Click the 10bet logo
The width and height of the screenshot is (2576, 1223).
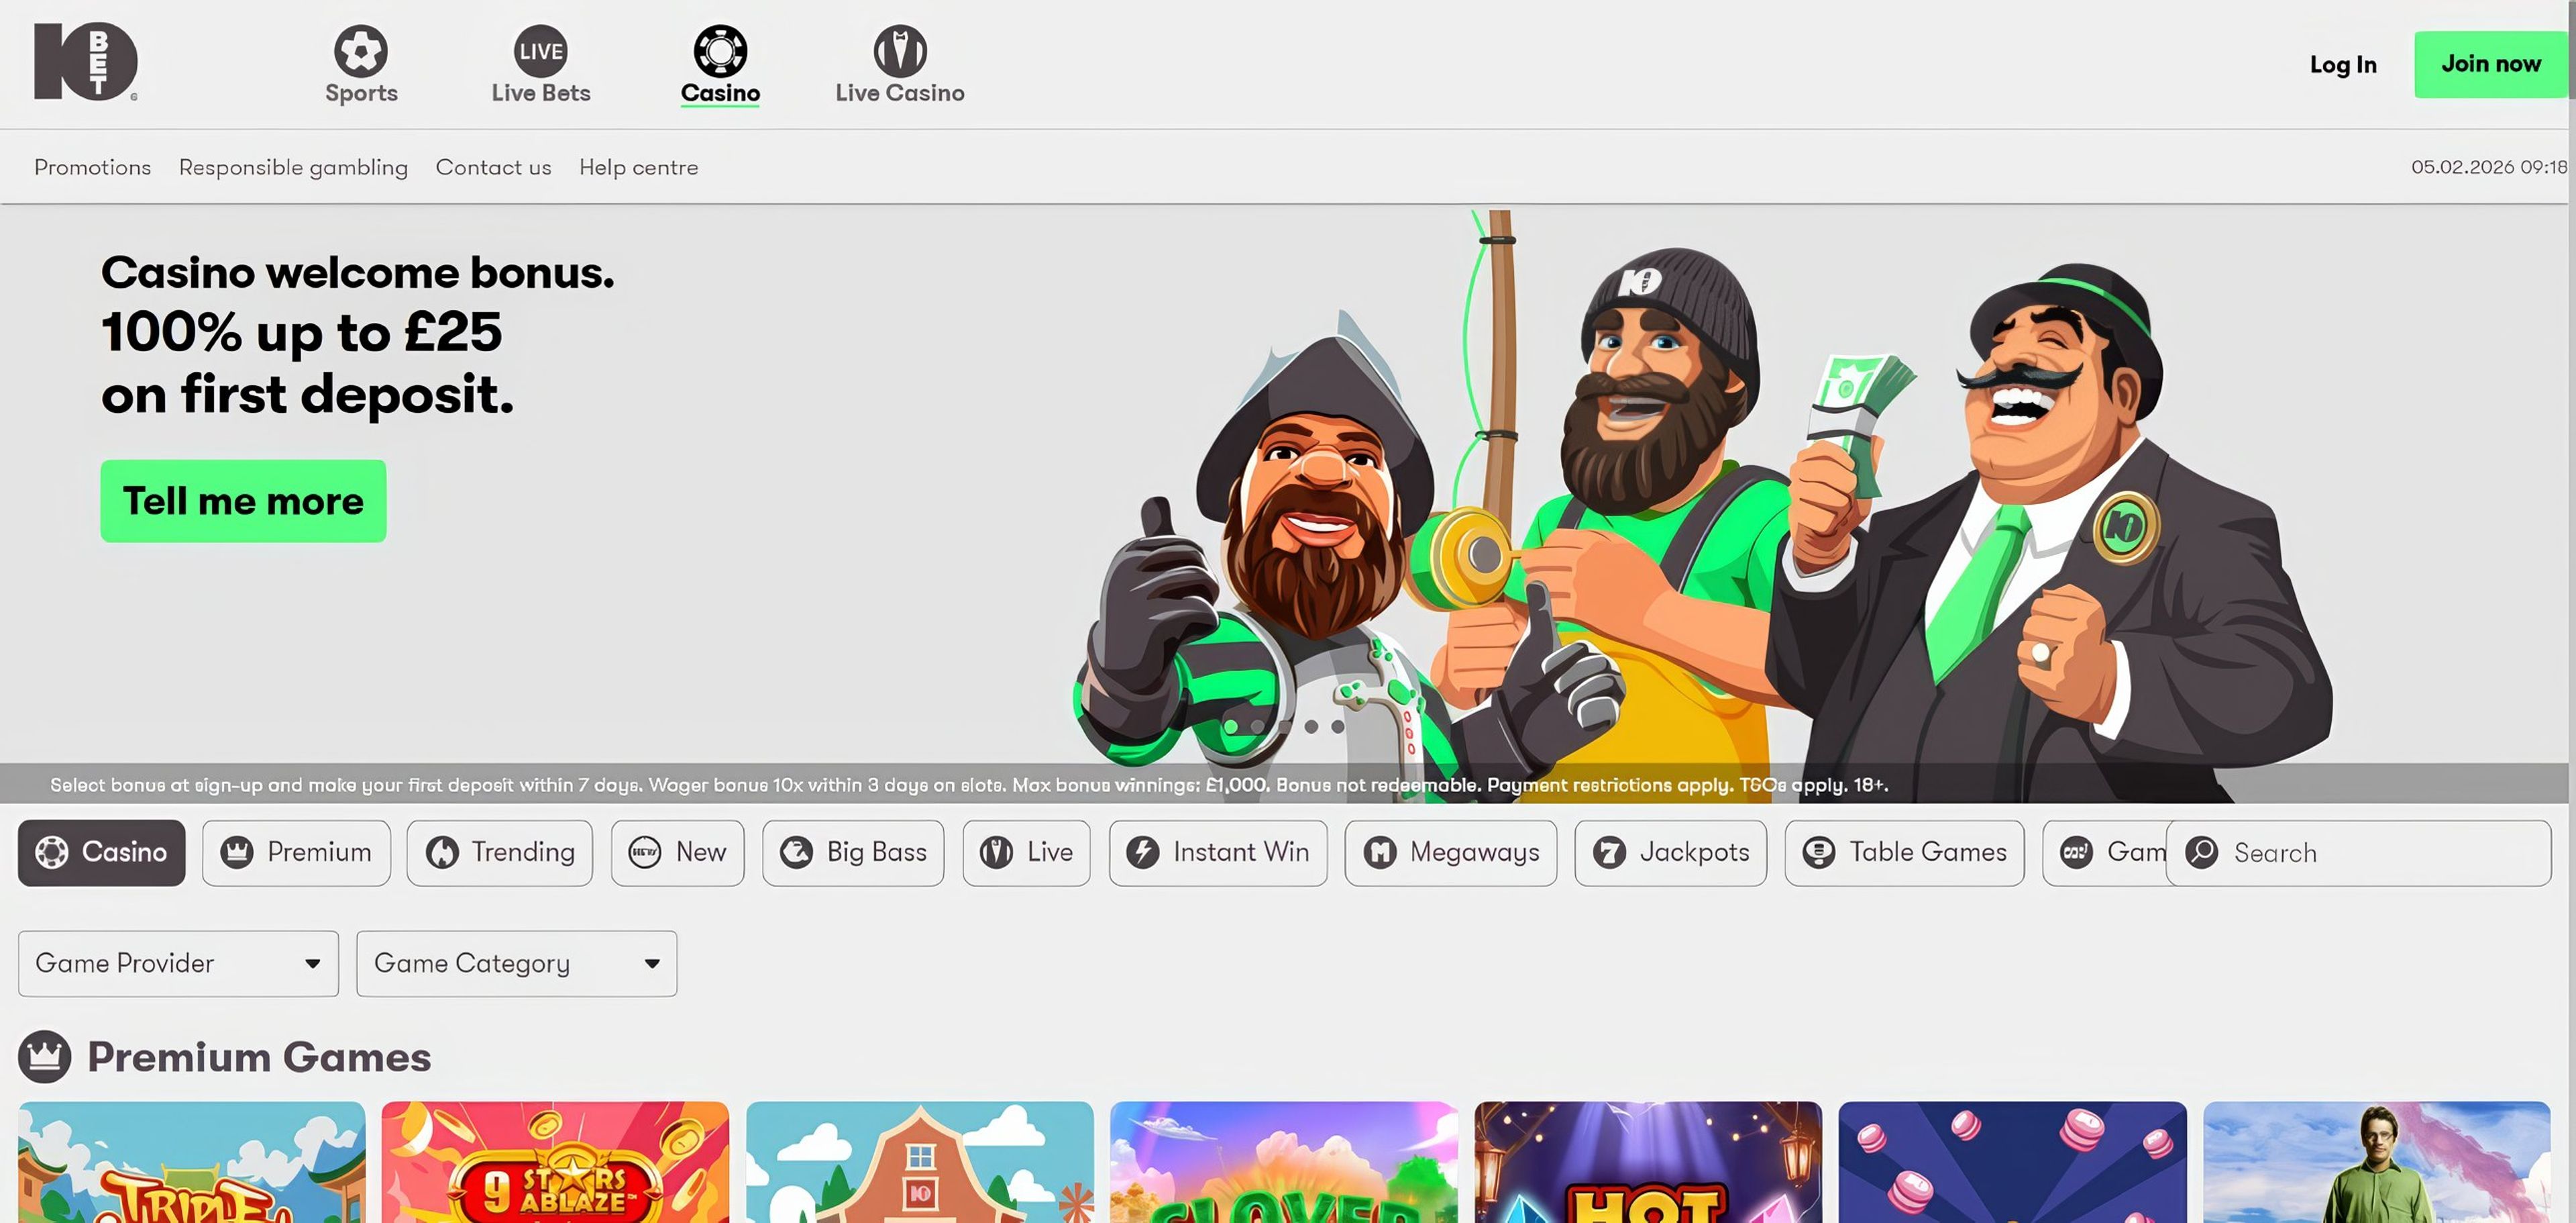(x=86, y=62)
